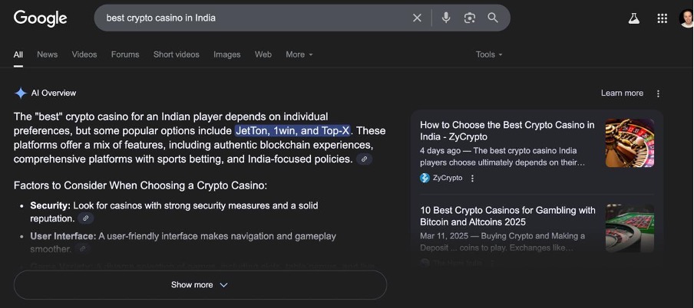Clear the search box with the X icon

click(417, 18)
